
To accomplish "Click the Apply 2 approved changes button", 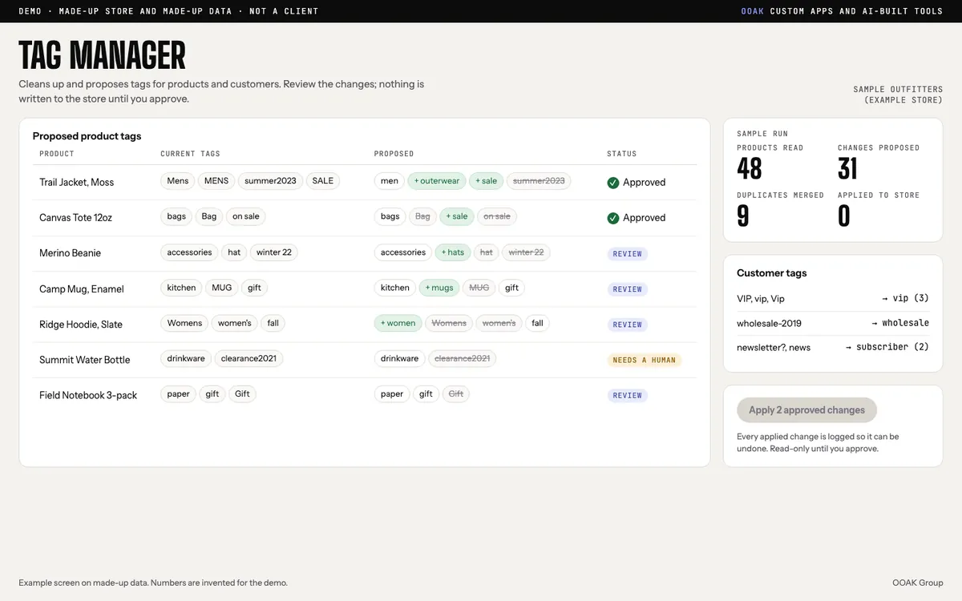I will (806, 409).
